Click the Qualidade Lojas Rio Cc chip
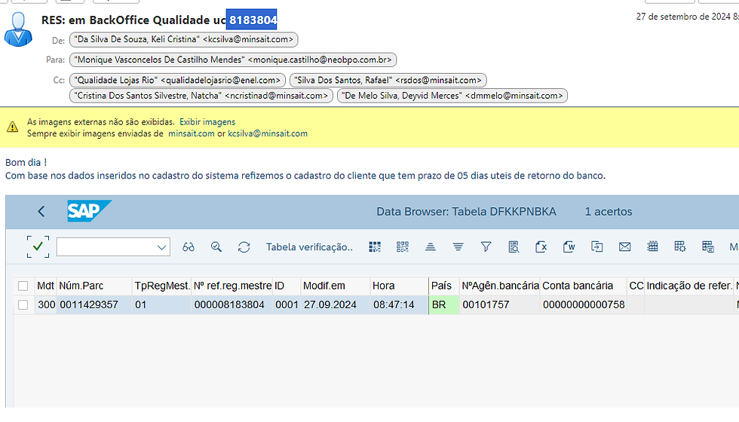The width and height of the screenshot is (739, 422). click(x=177, y=80)
